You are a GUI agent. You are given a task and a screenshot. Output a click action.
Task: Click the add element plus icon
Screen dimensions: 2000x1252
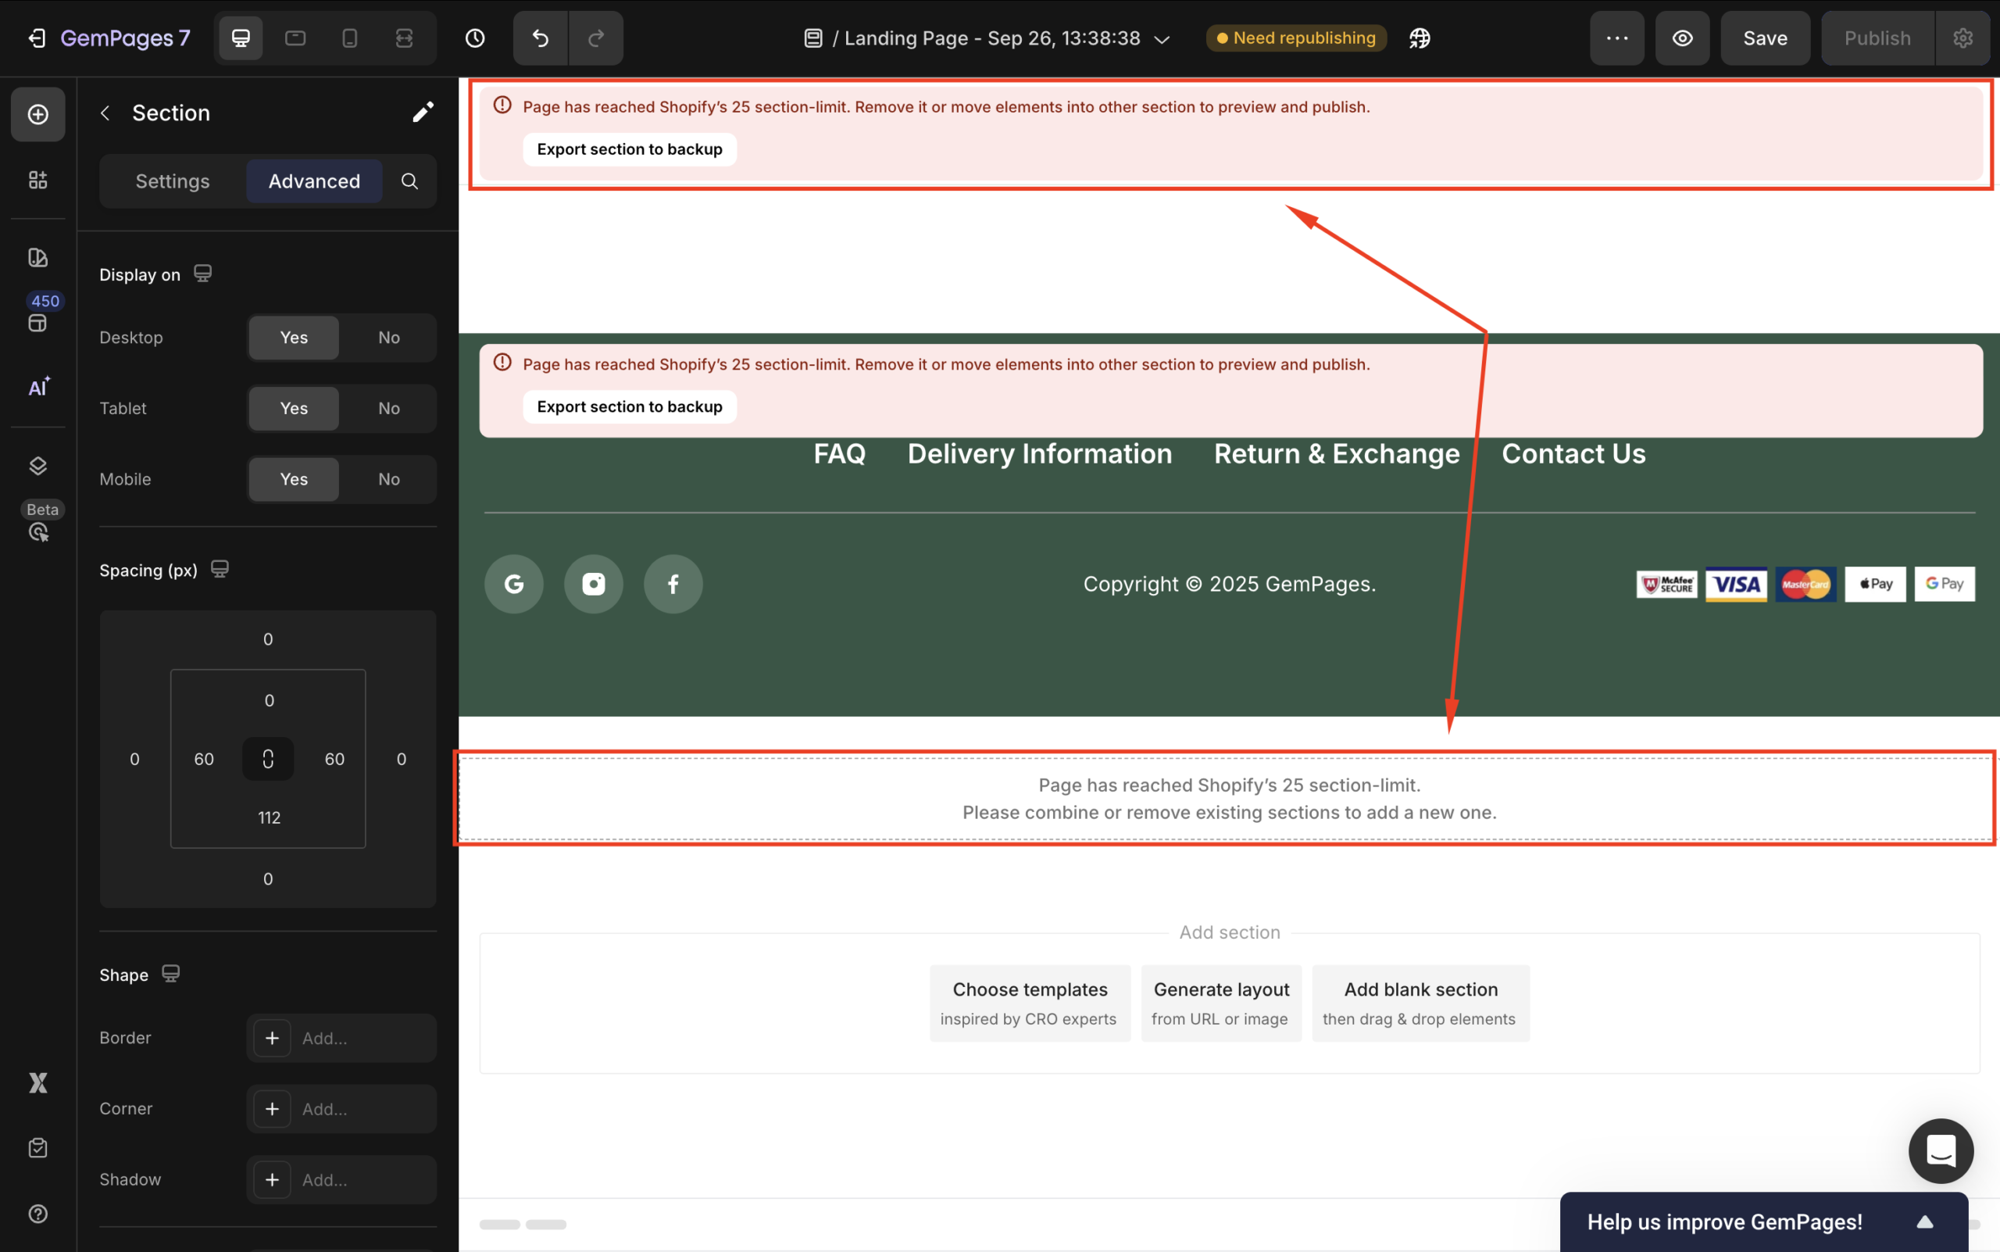point(38,114)
